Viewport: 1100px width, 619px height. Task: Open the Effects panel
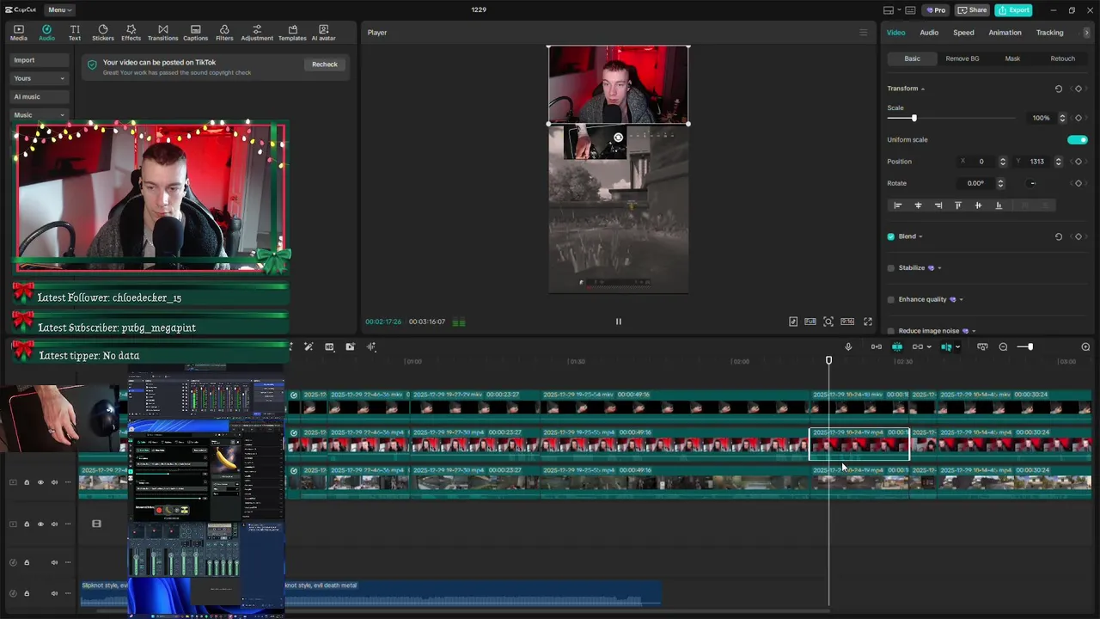coord(131,33)
